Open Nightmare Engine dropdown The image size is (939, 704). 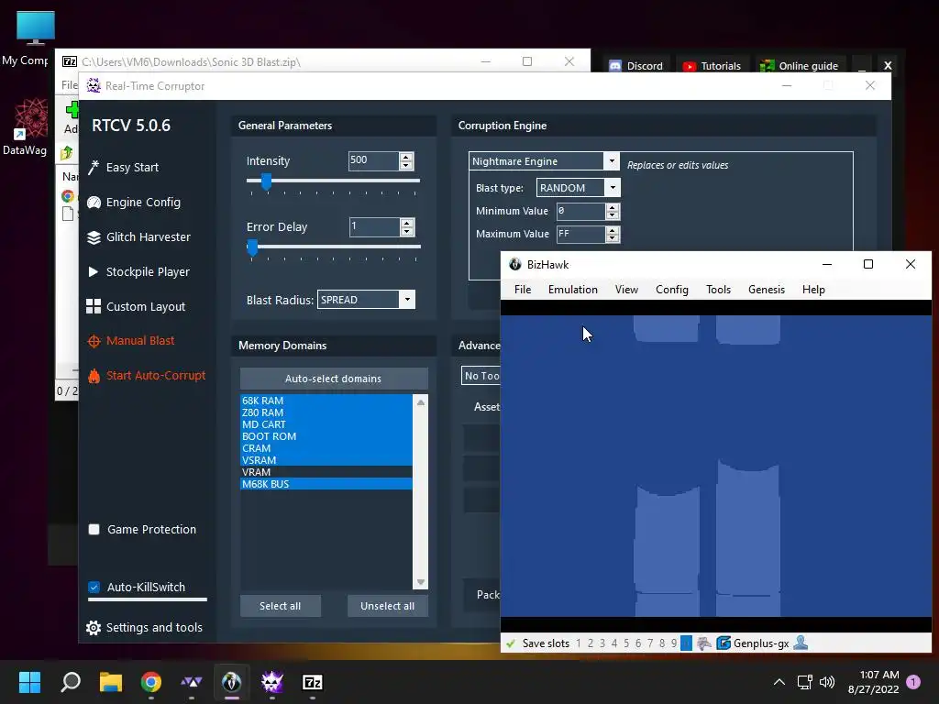coord(611,161)
